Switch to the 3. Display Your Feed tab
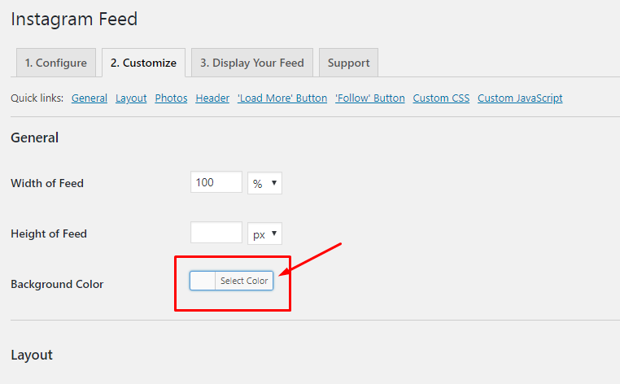620x384 pixels. 251,63
